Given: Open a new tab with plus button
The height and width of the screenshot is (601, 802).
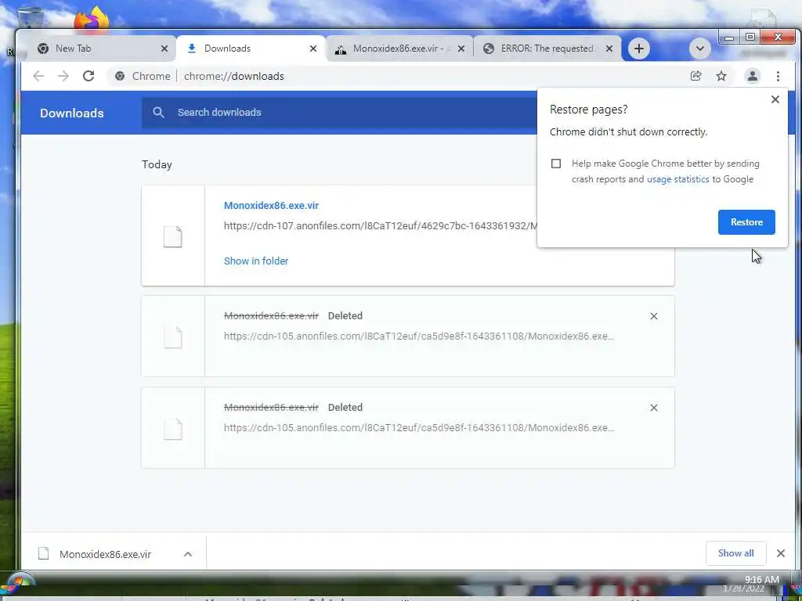Looking at the screenshot, I should point(639,49).
